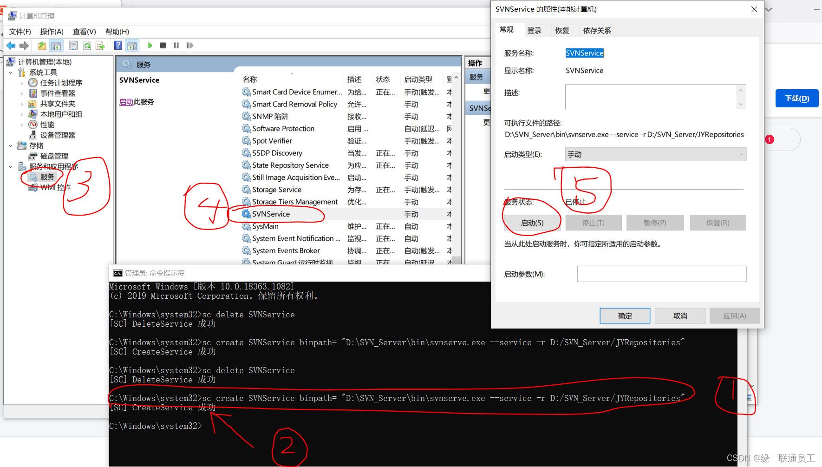The image size is (822, 467).
Task: Click the Stop service toolbar icon
Action: (x=163, y=46)
